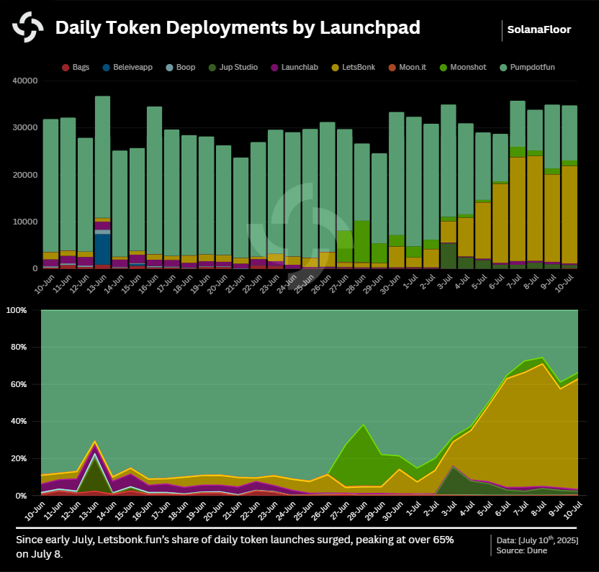Viewport: 599px width, 572px height.
Task: Toggle the LetsBonk series visibility
Action: [353, 67]
